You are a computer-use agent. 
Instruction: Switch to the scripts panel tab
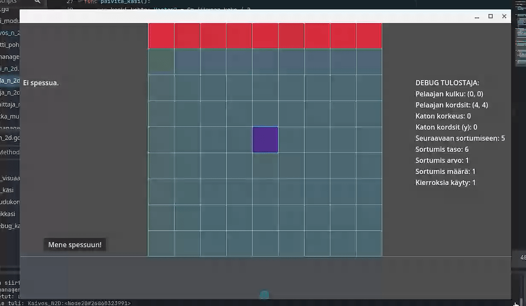pyautogui.click(x=8, y=3)
